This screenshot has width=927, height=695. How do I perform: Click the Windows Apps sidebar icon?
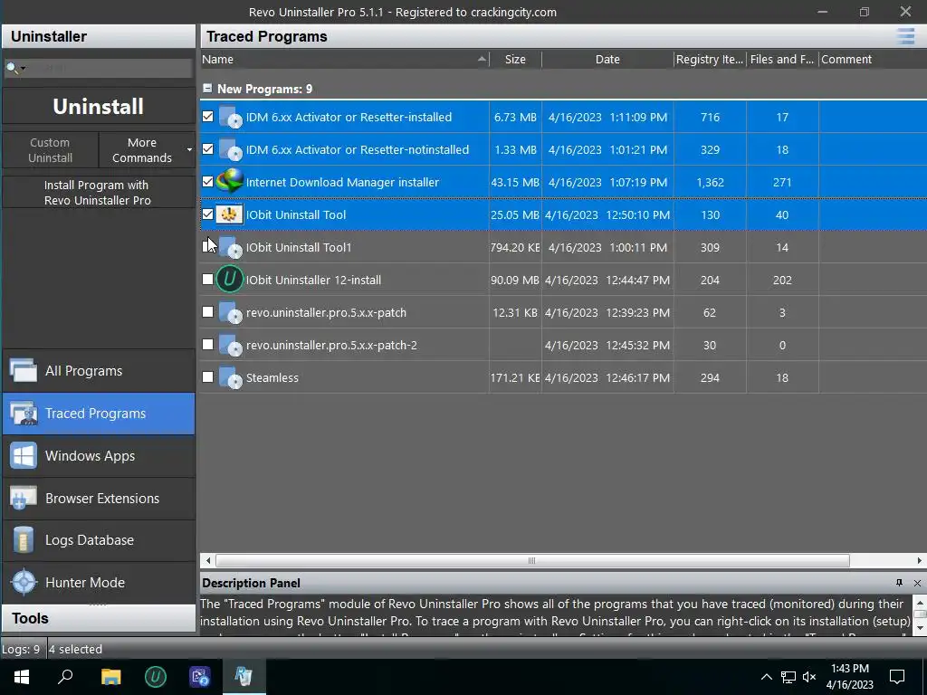[23, 456]
